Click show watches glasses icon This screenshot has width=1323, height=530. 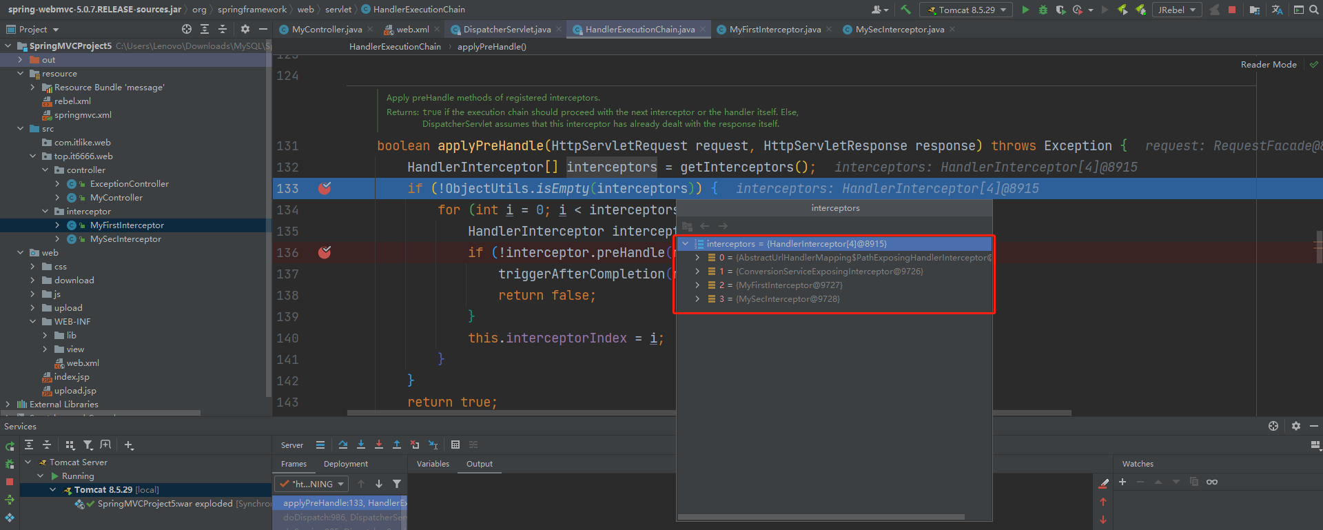click(1212, 482)
